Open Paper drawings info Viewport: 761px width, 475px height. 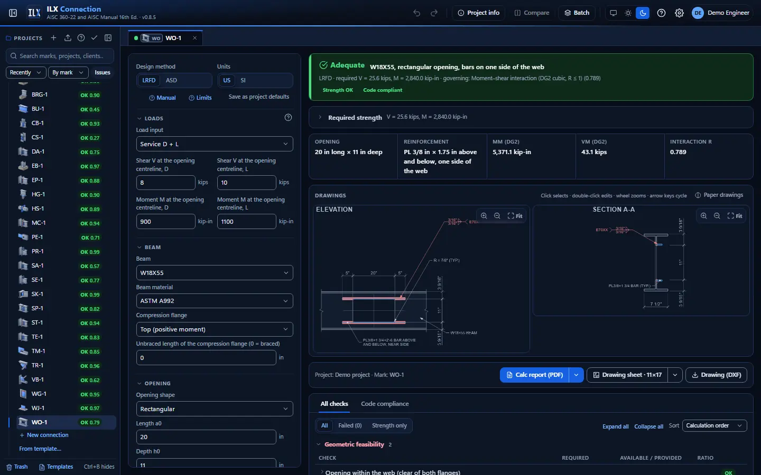(719, 195)
